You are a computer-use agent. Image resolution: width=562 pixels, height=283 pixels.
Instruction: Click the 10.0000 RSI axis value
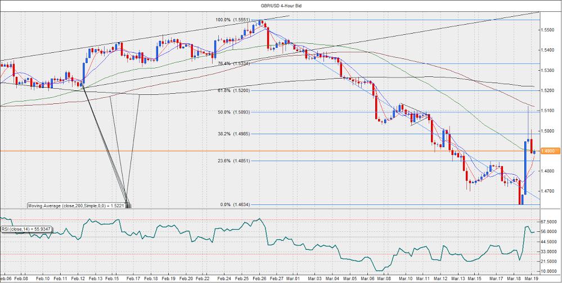click(550, 272)
